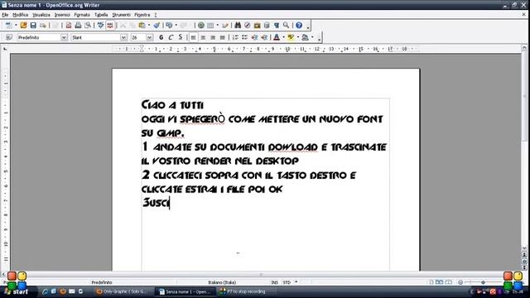This screenshot has width=530, height=298.
Task: Apply font color A swatch
Action: (x=277, y=37)
